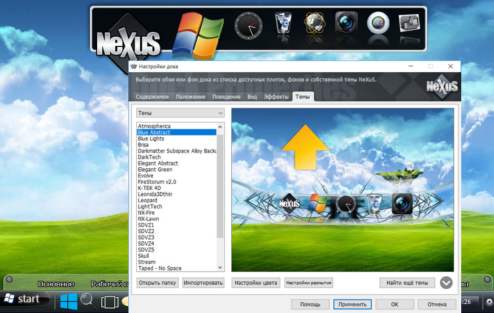Open the Поведение tab
Viewport: 494px width, 313px height.
(226, 97)
